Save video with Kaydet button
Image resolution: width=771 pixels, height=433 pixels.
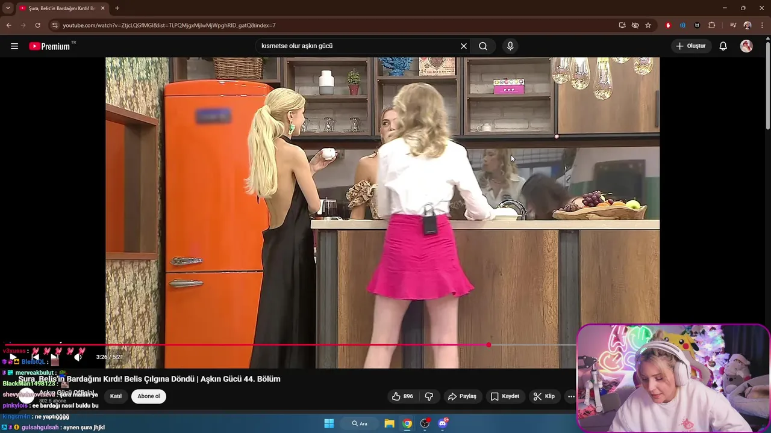[x=505, y=396]
